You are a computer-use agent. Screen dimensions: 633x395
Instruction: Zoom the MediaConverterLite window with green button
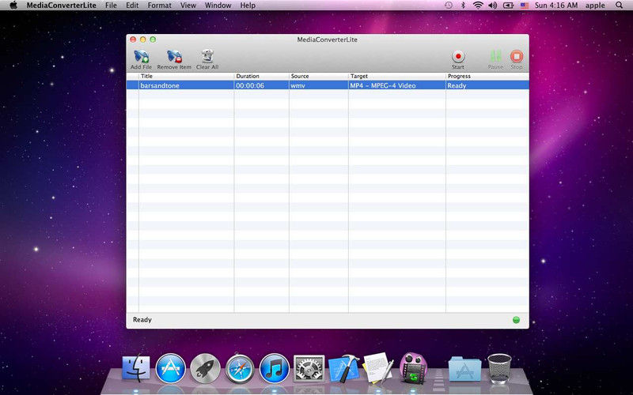(153, 39)
